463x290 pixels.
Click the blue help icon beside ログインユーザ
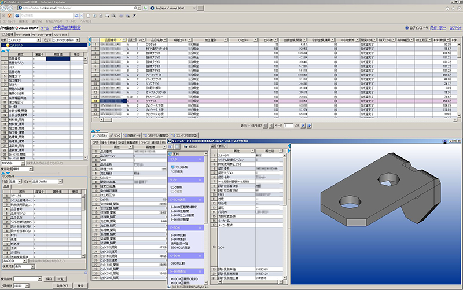407,28
